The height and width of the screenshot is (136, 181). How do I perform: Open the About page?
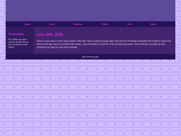tap(154, 24)
